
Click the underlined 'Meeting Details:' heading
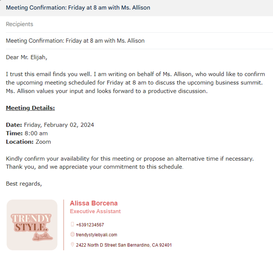tap(30, 108)
